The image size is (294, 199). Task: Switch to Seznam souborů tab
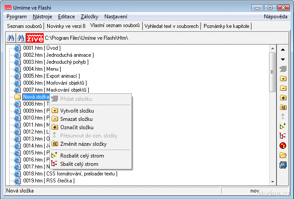click(x=24, y=26)
